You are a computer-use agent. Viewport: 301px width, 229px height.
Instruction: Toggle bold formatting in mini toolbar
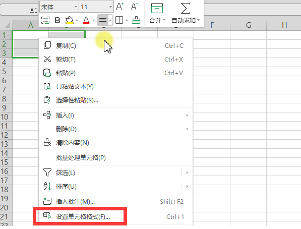click(57, 20)
